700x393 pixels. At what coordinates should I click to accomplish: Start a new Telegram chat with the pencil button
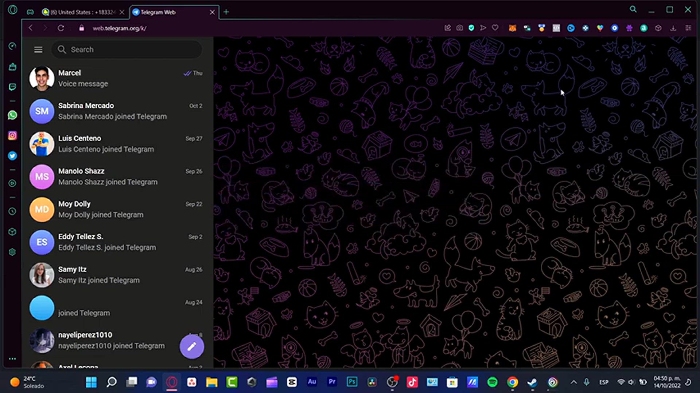click(192, 346)
